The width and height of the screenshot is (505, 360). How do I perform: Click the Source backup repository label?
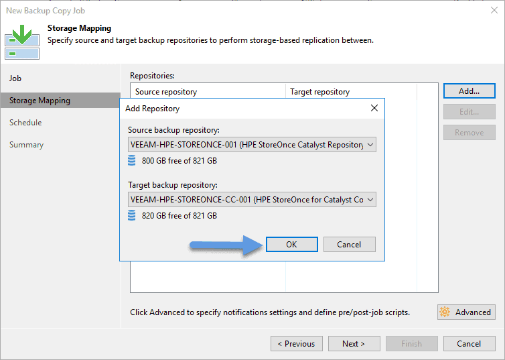pos(173,130)
